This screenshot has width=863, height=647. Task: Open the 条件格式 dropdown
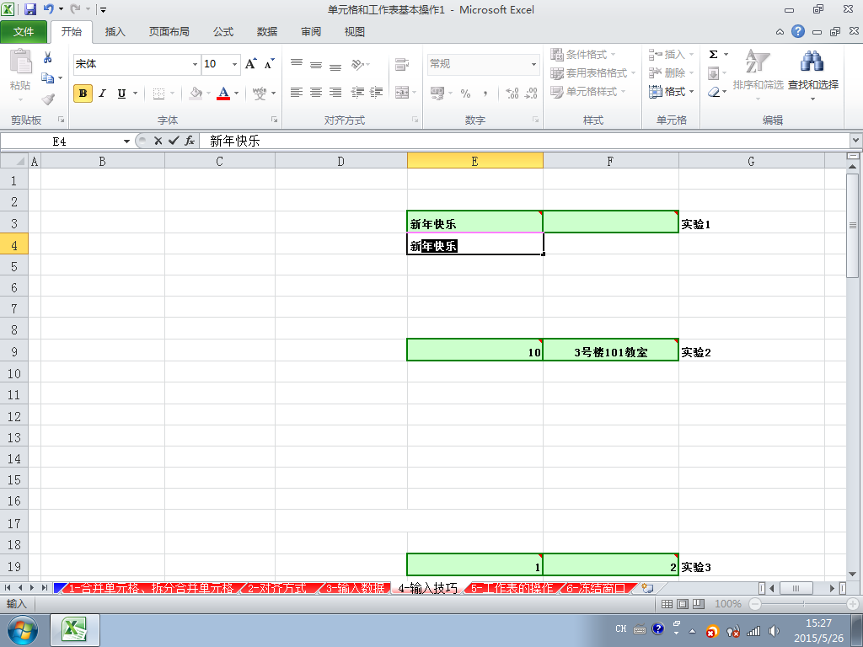(583, 55)
